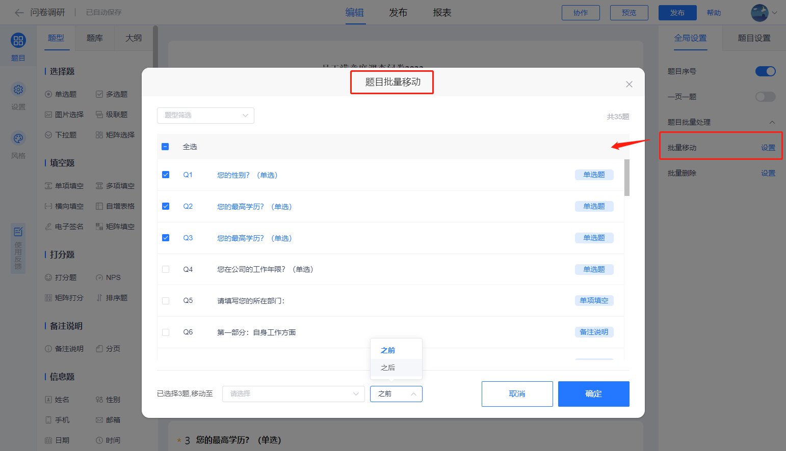Open the account menu chevron
Viewport: 786px width, 451px height.
(x=774, y=13)
